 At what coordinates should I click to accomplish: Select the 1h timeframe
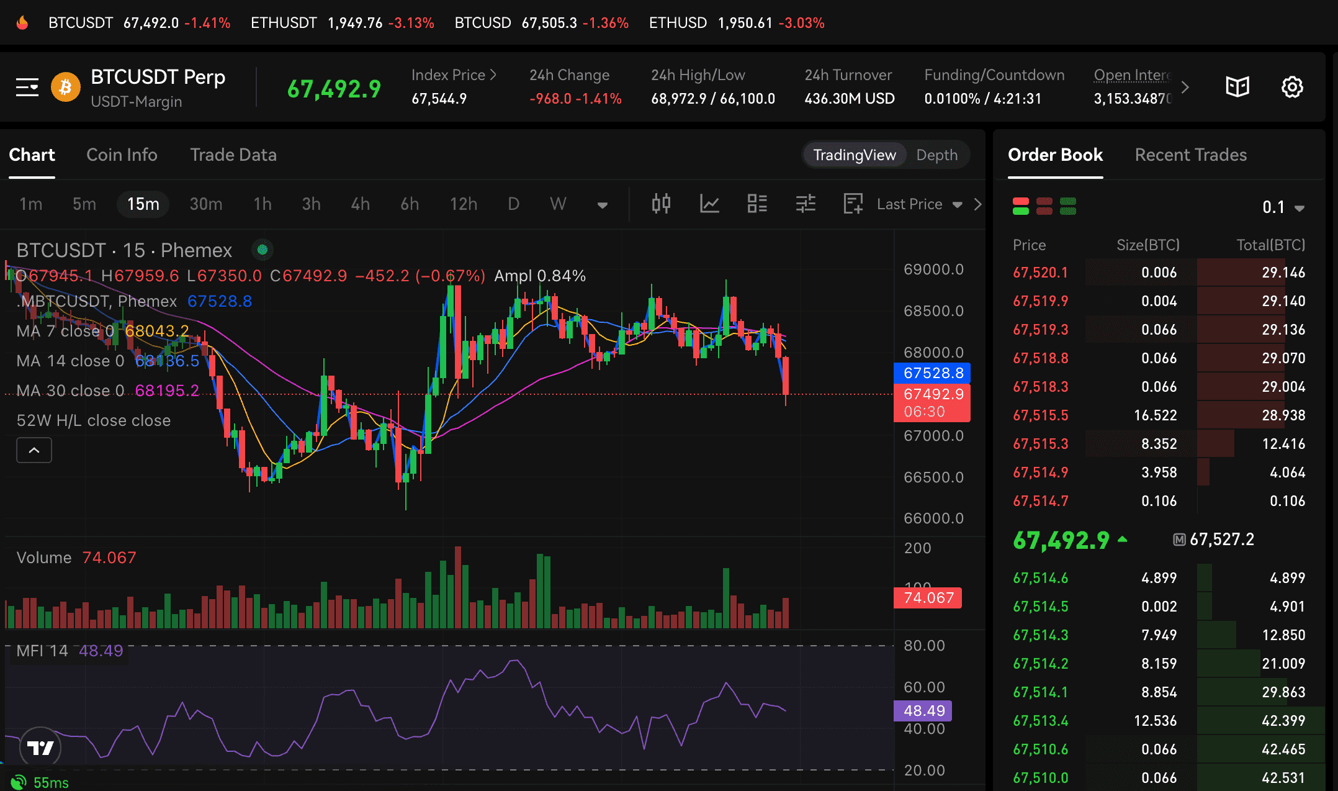pyautogui.click(x=263, y=204)
